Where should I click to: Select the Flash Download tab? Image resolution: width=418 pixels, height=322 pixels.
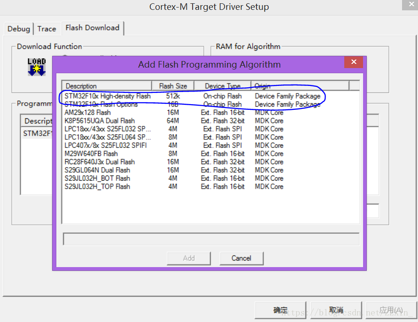click(x=92, y=28)
